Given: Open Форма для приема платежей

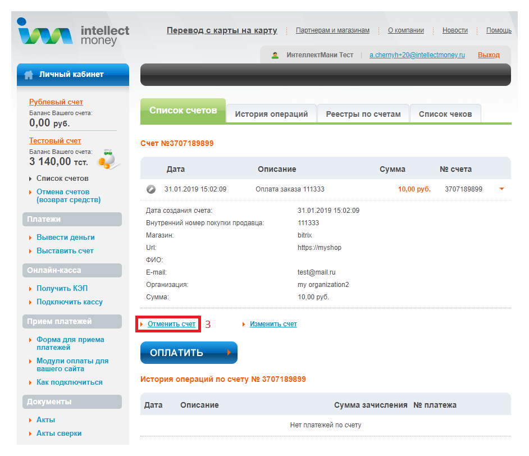Looking at the screenshot, I should click(x=70, y=343).
